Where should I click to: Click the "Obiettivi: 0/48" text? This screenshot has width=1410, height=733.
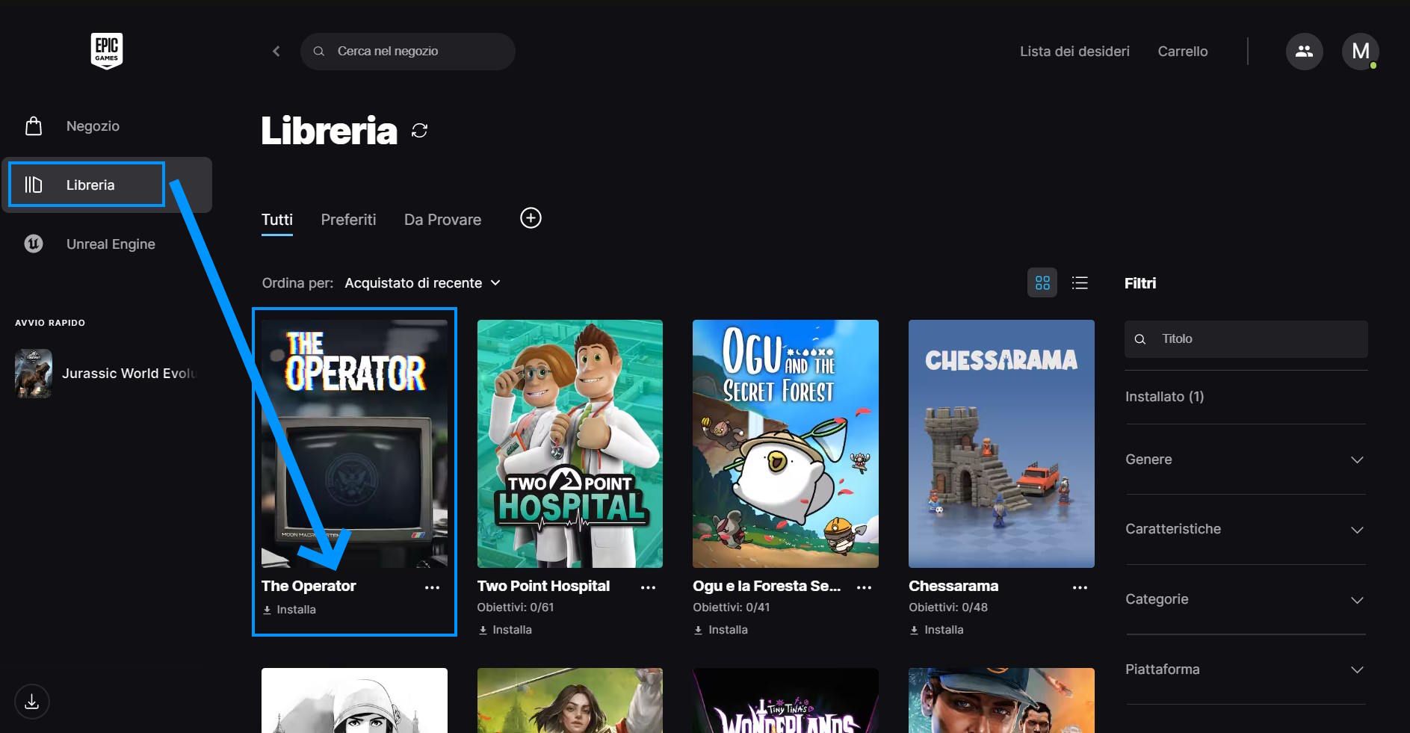pos(948,607)
